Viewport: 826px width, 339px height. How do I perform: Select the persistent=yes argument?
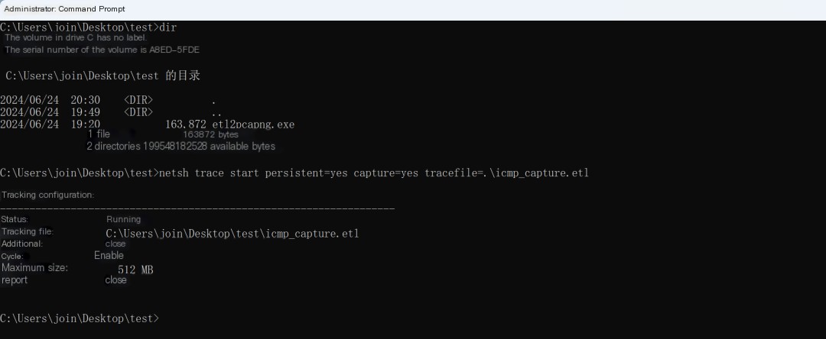306,173
